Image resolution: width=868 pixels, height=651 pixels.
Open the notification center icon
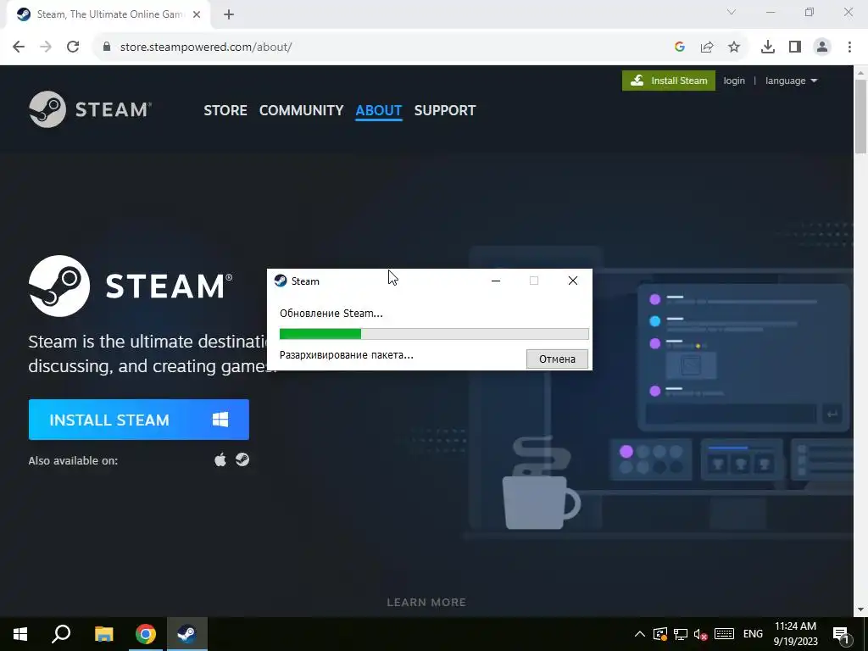click(x=841, y=634)
